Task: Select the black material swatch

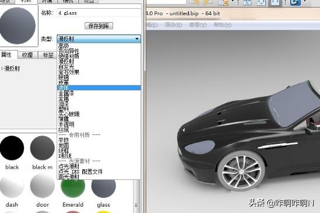Action: [12, 148]
